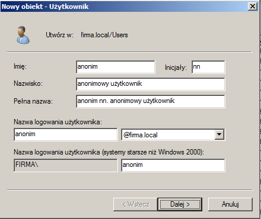Click the disabled FIRMA\ domain field
This screenshot has width=261, height=219.
pyautogui.click(x=66, y=165)
